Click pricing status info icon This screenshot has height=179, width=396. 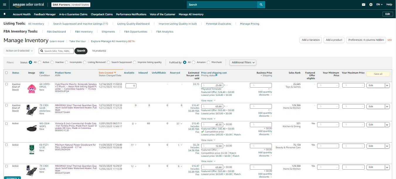point(216,75)
